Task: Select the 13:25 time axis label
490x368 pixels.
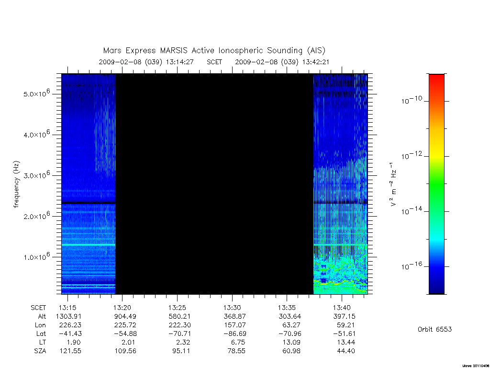Action: [x=177, y=308]
